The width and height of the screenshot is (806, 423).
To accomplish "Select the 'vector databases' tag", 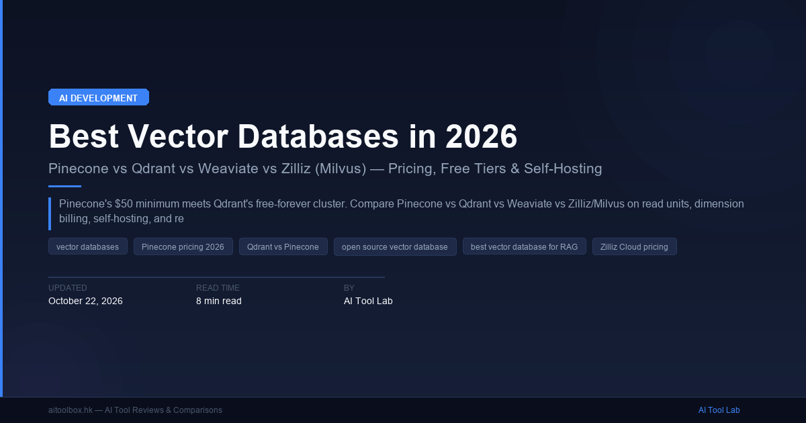I will pos(88,246).
